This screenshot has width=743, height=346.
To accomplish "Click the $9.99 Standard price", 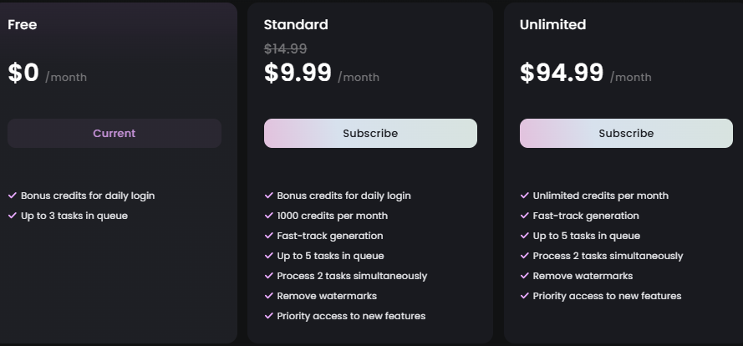I will (x=298, y=73).
